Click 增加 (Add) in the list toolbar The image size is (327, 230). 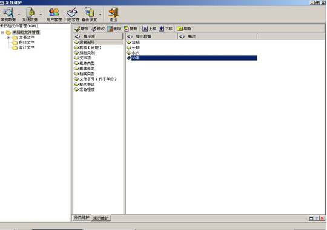pyautogui.click(x=82, y=29)
